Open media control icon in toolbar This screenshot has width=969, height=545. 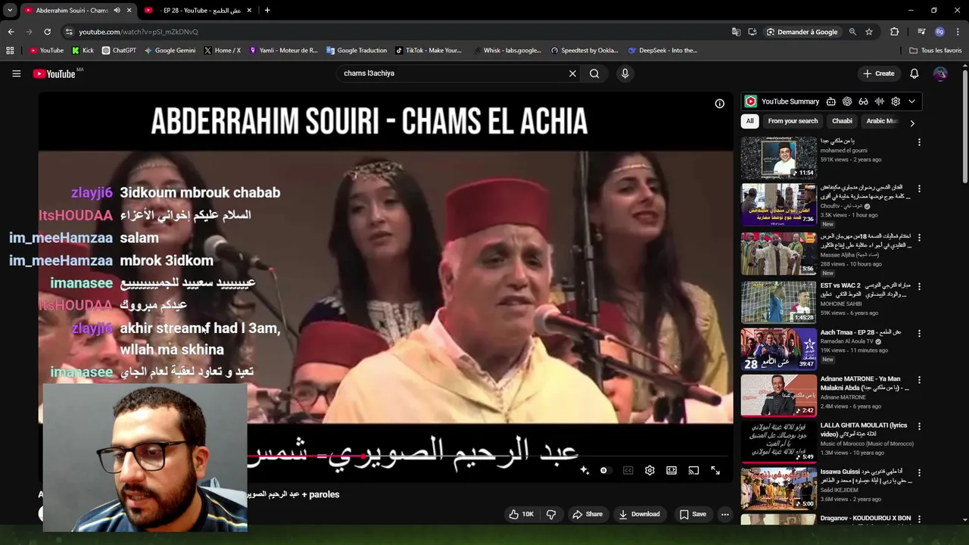pyautogui.click(x=921, y=32)
